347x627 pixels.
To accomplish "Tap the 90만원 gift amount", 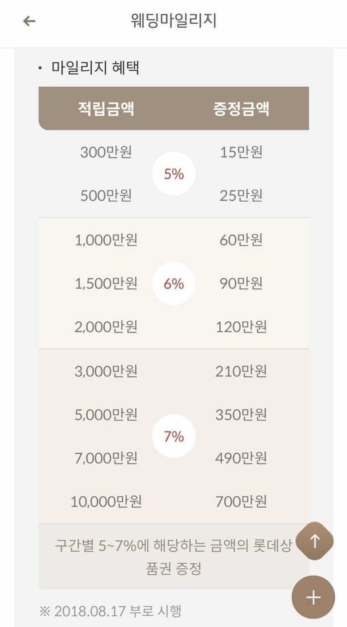I will 241,283.
